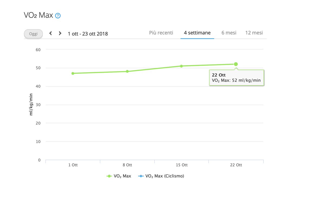Click the 20 value on the y-axis
This screenshot has width=325, height=199.
click(x=38, y=123)
